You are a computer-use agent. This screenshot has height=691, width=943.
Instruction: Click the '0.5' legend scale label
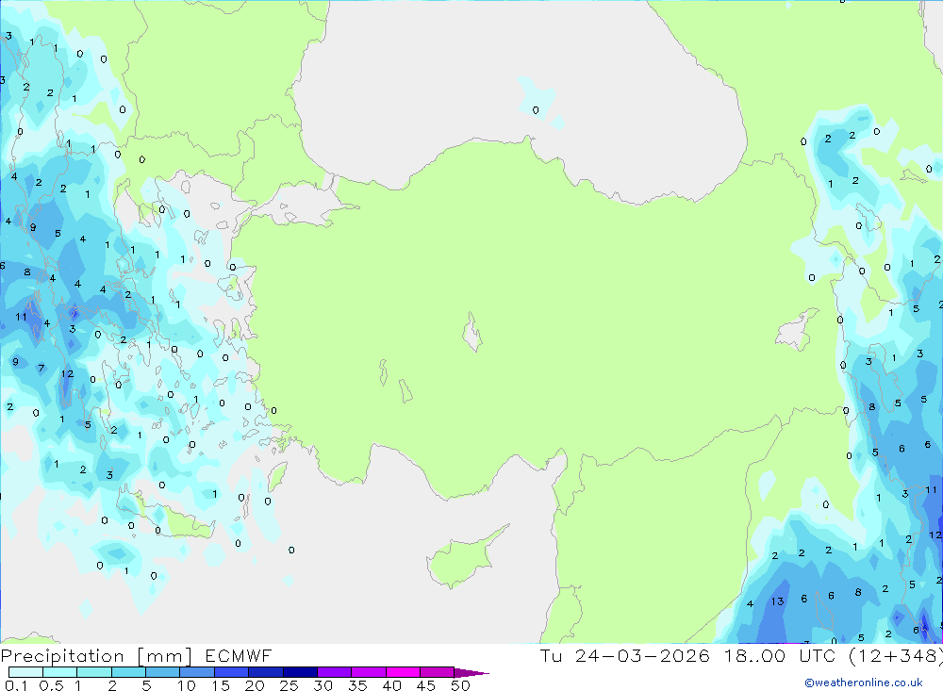click(x=51, y=685)
